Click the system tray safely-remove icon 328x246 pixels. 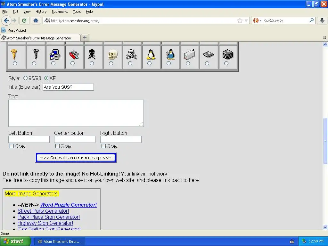click(304, 241)
